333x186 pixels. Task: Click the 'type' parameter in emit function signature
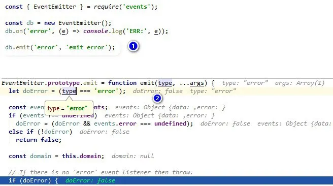(165, 83)
